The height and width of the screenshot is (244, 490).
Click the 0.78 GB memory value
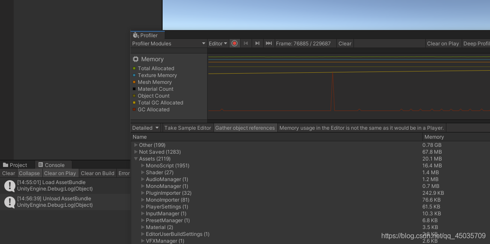click(x=432, y=145)
